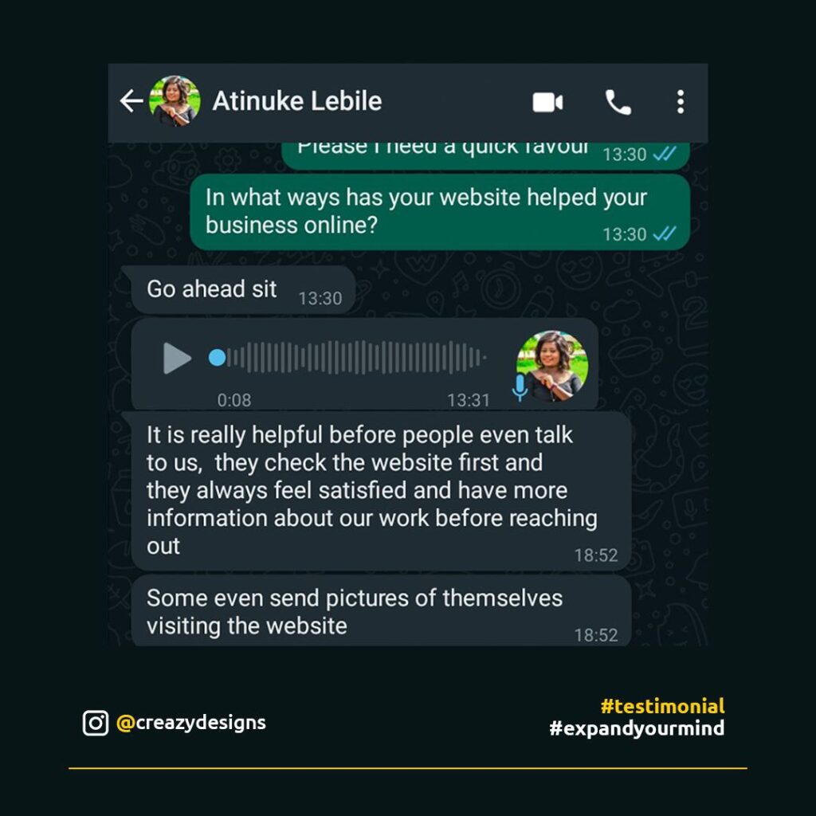
Task: Click the #expandyourmind hashtag
Action: click(637, 728)
